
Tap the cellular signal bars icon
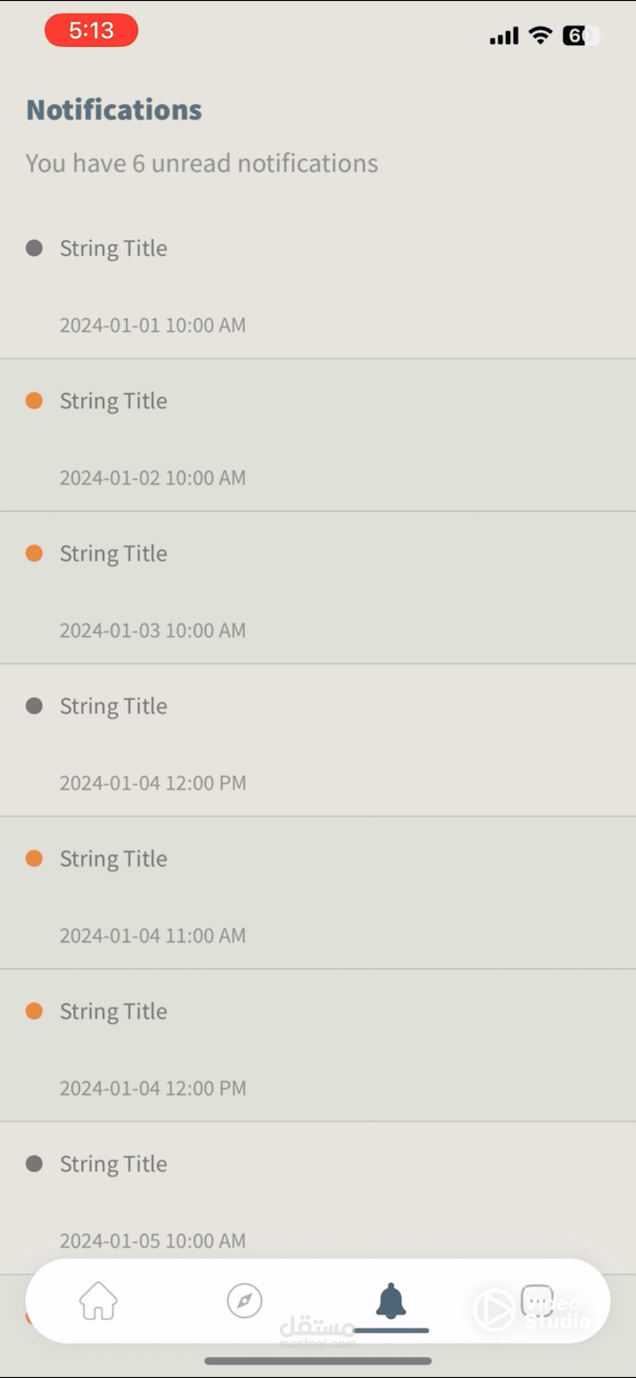tap(504, 36)
